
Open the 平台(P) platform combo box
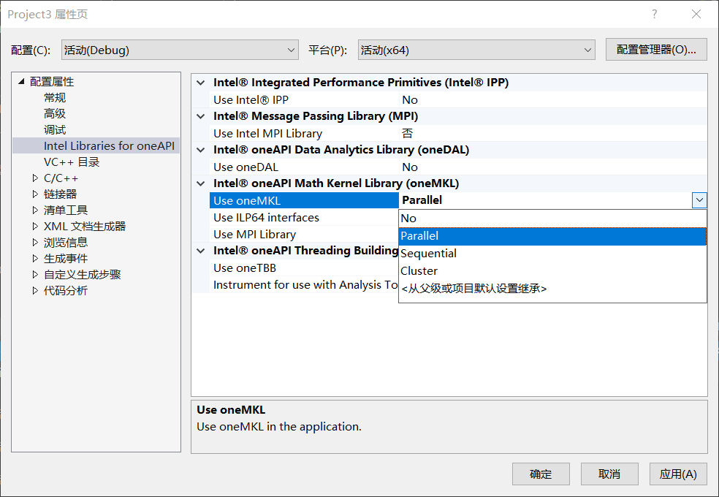(x=476, y=50)
